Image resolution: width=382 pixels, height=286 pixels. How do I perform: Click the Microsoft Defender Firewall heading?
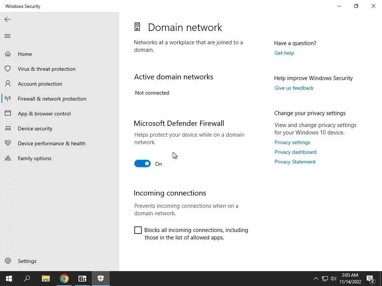click(179, 123)
